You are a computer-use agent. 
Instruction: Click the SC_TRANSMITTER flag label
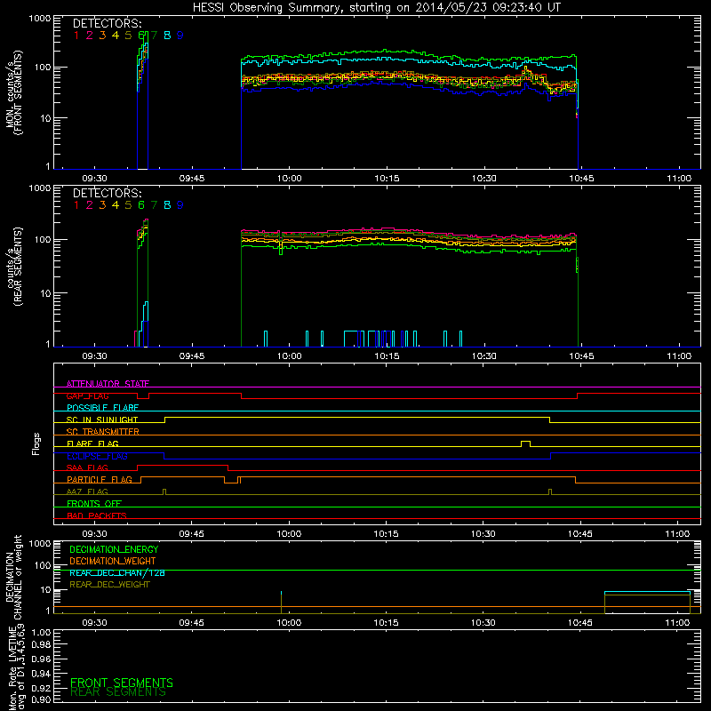pos(103,431)
